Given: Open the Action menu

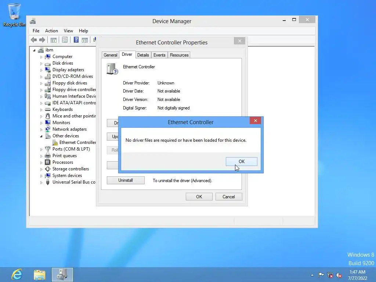Looking at the screenshot, I should tap(51, 31).
